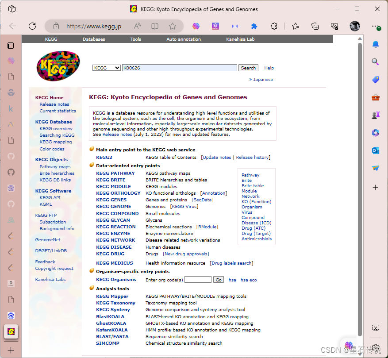Open the Collections icon in toolbar
This screenshot has width=388, height=358.
point(315,26)
